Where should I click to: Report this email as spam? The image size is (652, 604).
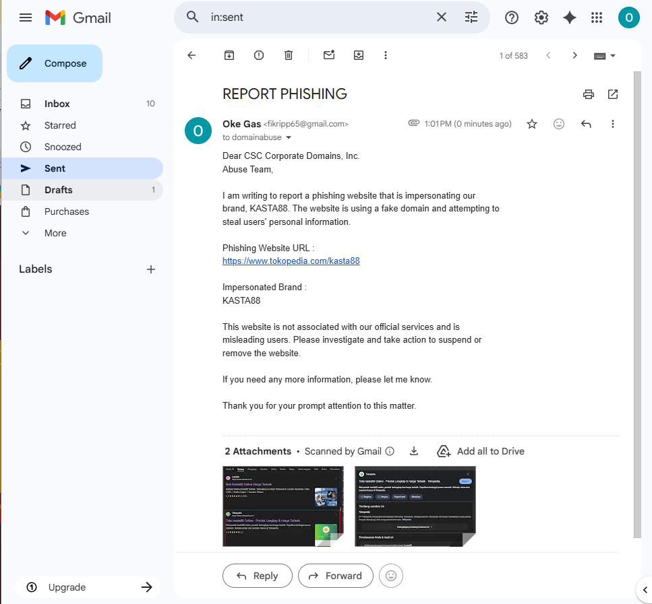[259, 55]
